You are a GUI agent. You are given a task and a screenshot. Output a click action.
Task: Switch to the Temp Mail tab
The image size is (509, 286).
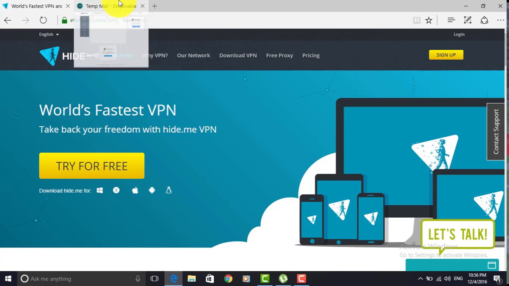coord(111,6)
